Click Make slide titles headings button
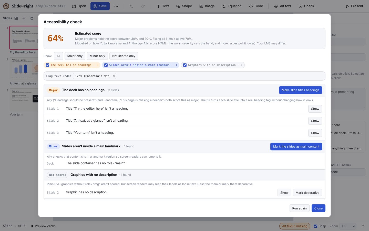369x231 pixels. click(300, 90)
